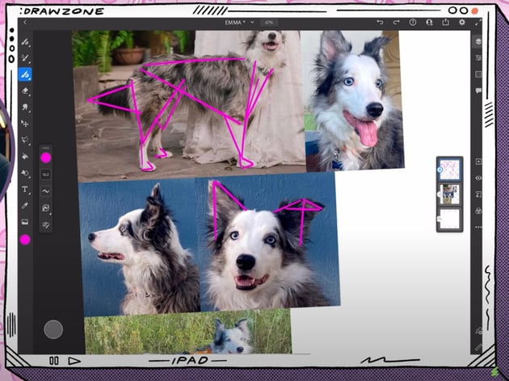Select the blank bottom layer thumbnail
Image resolution: width=509 pixels, height=381 pixels.
click(x=450, y=219)
